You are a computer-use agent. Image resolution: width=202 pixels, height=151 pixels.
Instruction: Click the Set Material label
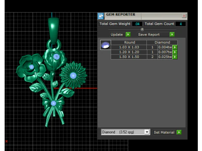pos(164,133)
